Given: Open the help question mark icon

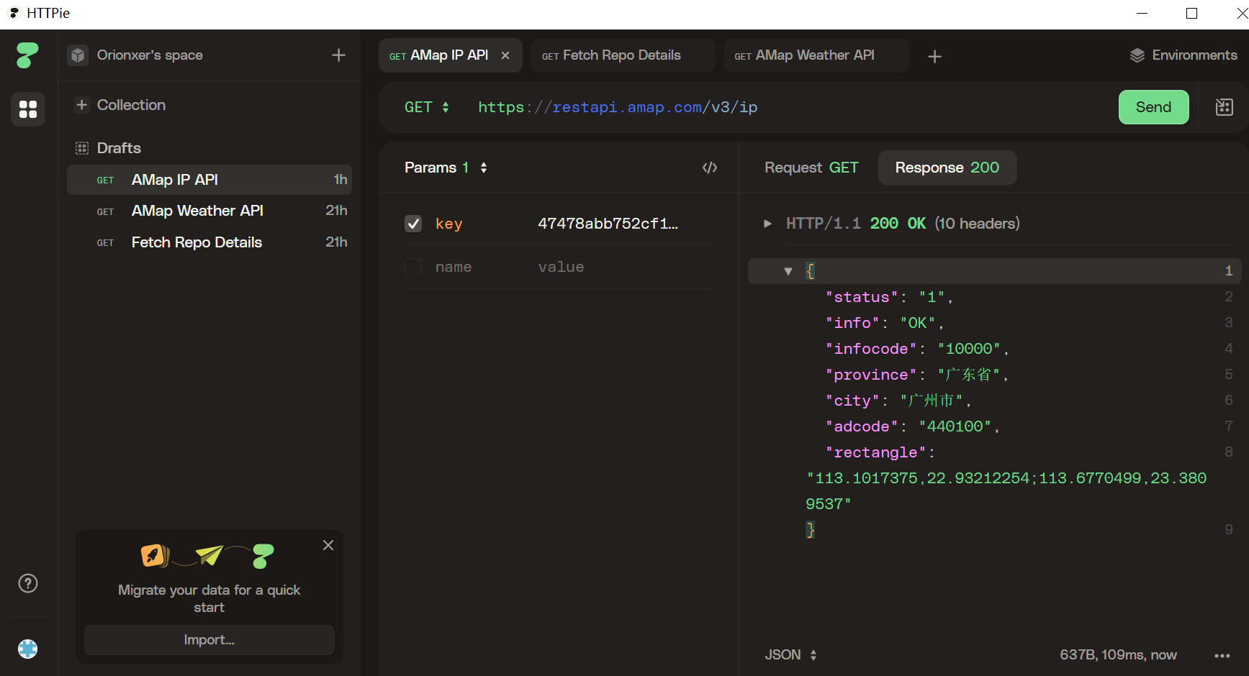Looking at the screenshot, I should coord(28,583).
